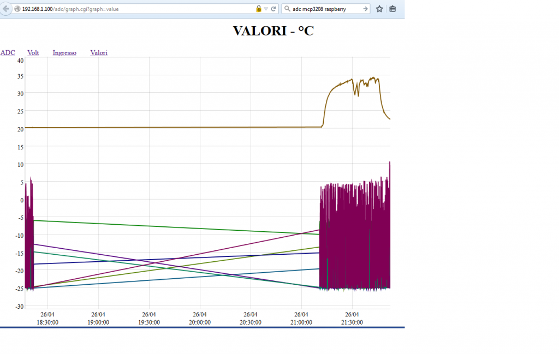The image size is (559, 354).
Task: Click the 26/04 21:30 axis label
Action: tap(351, 318)
